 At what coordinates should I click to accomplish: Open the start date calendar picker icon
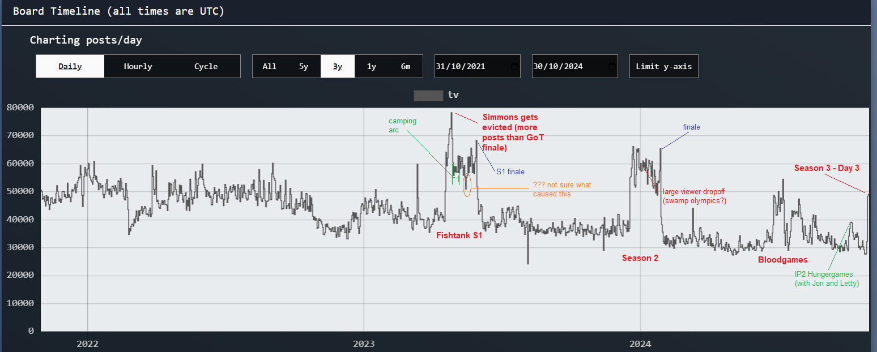coord(514,66)
